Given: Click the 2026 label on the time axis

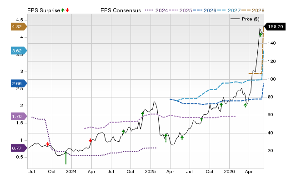Looking at the screenshot, I should point(229,171).
